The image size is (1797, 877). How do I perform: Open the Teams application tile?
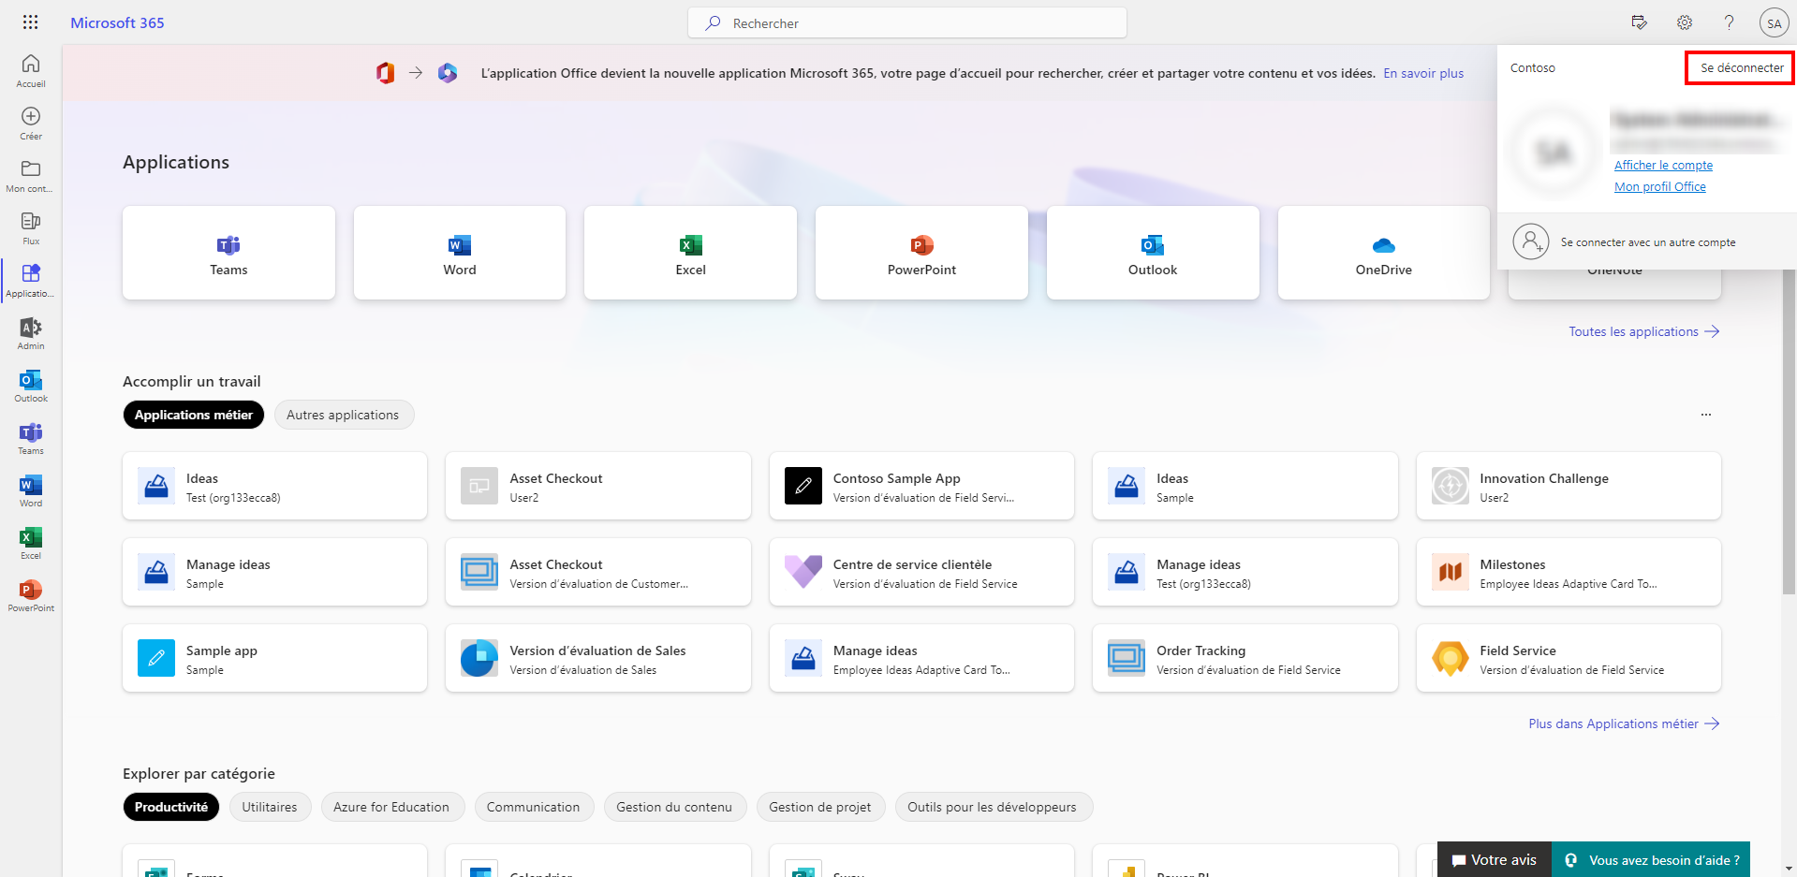coord(228,253)
